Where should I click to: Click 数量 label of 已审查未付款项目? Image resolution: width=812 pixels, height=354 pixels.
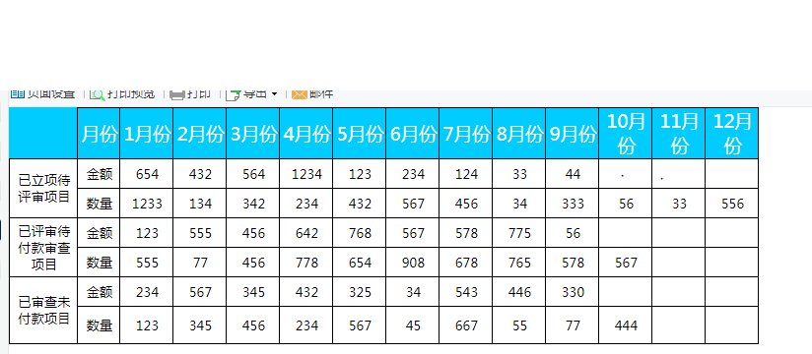(99, 325)
